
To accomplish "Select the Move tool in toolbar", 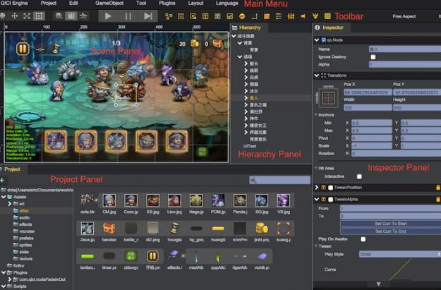I will (x=14, y=16).
